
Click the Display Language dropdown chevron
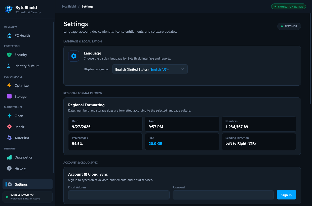pyautogui.click(x=183, y=69)
